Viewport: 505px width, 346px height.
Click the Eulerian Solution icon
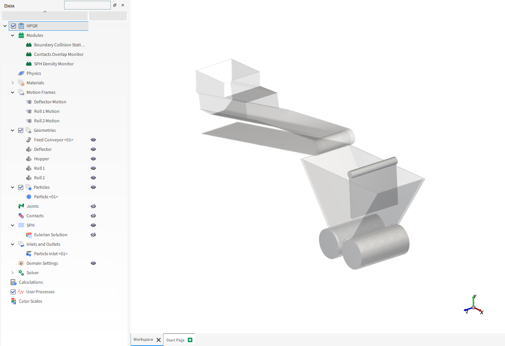(x=29, y=235)
